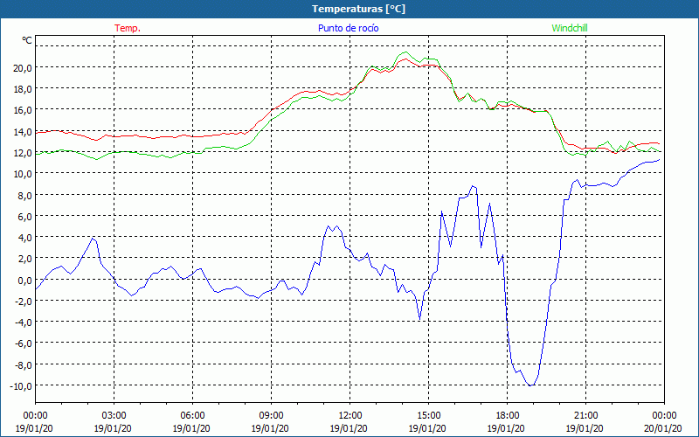
Task: Click the "-8,0" y-axis value
Action: (24, 365)
